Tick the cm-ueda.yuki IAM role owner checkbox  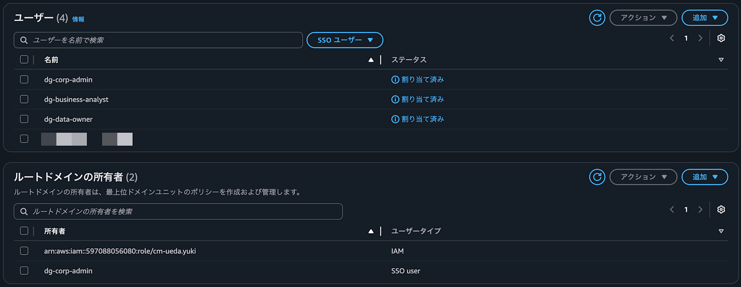pos(24,251)
